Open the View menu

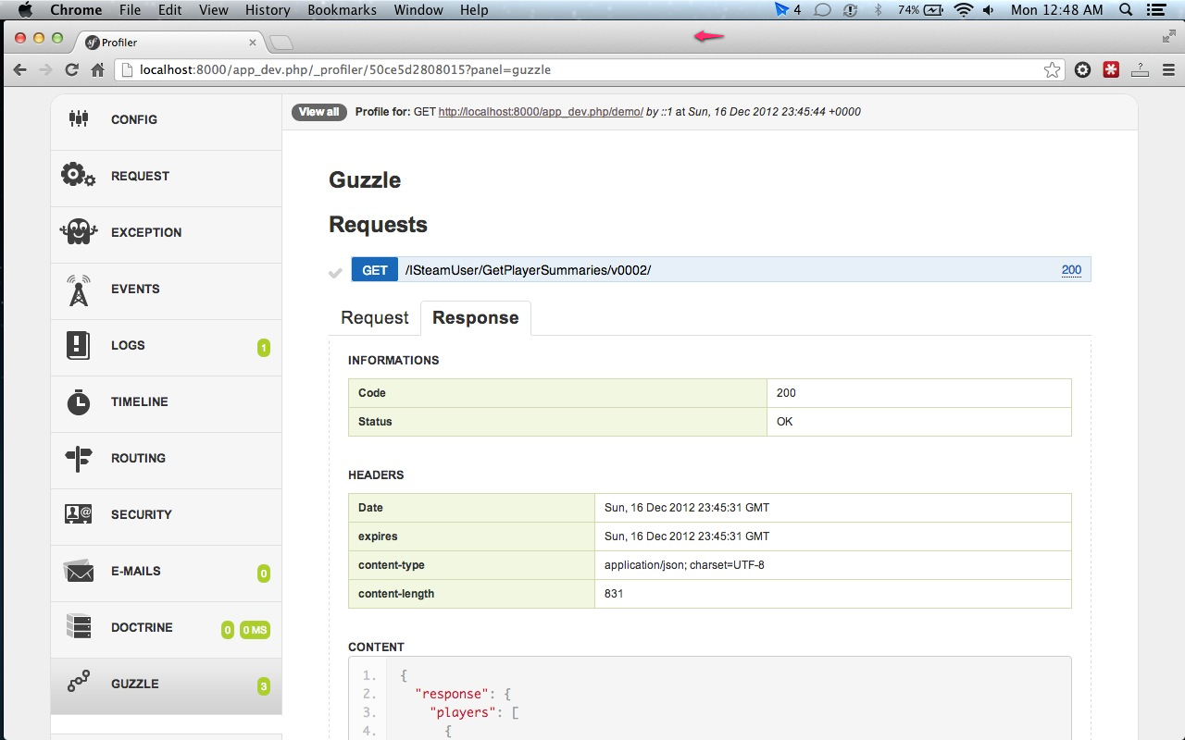coord(214,10)
